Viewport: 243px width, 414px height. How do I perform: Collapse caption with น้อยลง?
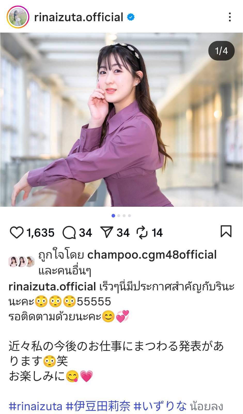207,406
